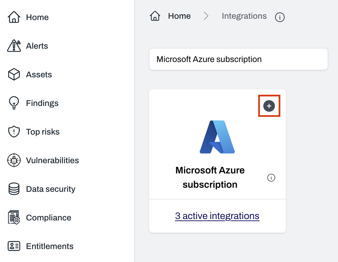Image resolution: width=338 pixels, height=262 pixels.
Task: Click the Microsoft Azure subscription card title
Action: coord(210,177)
